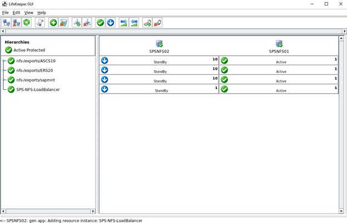Click the green check next to nfs-/exports/ERS20
Image resolution: width=347 pixels, height=223 pixels.
pos(11,70)
